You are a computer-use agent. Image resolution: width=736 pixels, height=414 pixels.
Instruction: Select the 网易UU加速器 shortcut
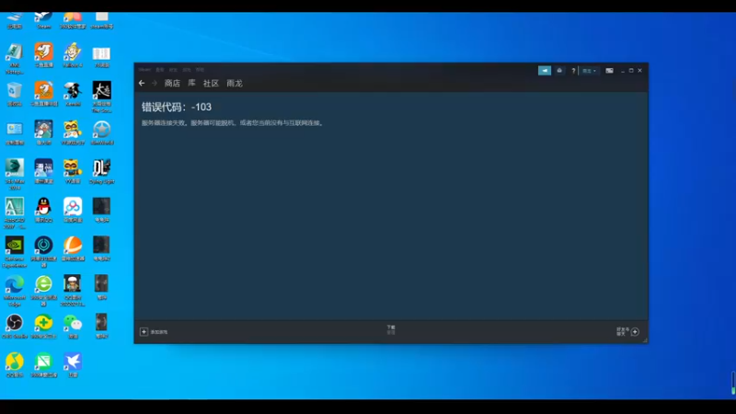43,252
